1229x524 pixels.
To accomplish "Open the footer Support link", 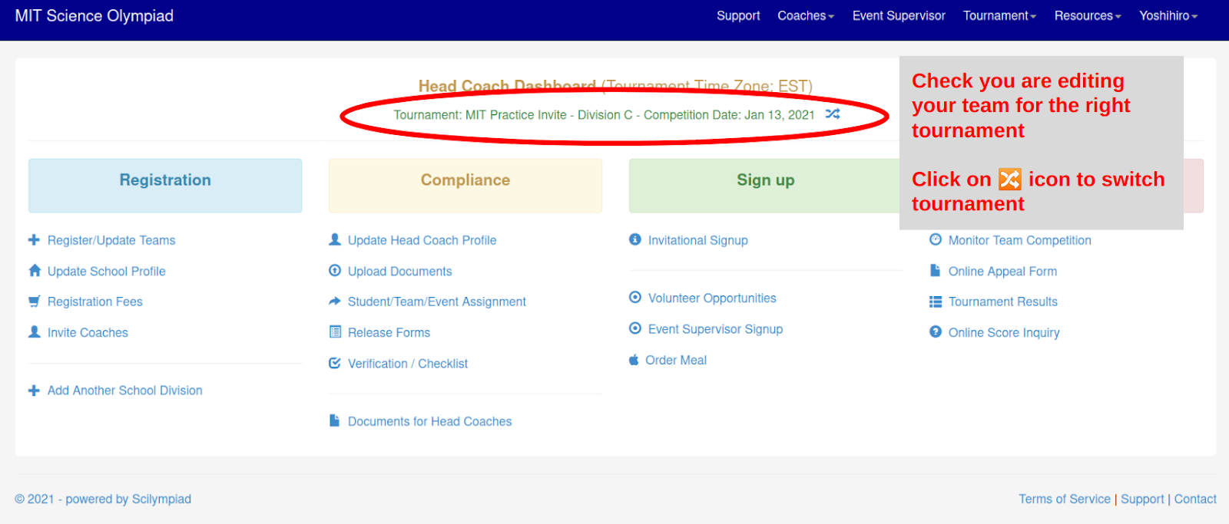I will click(1142, 499).
